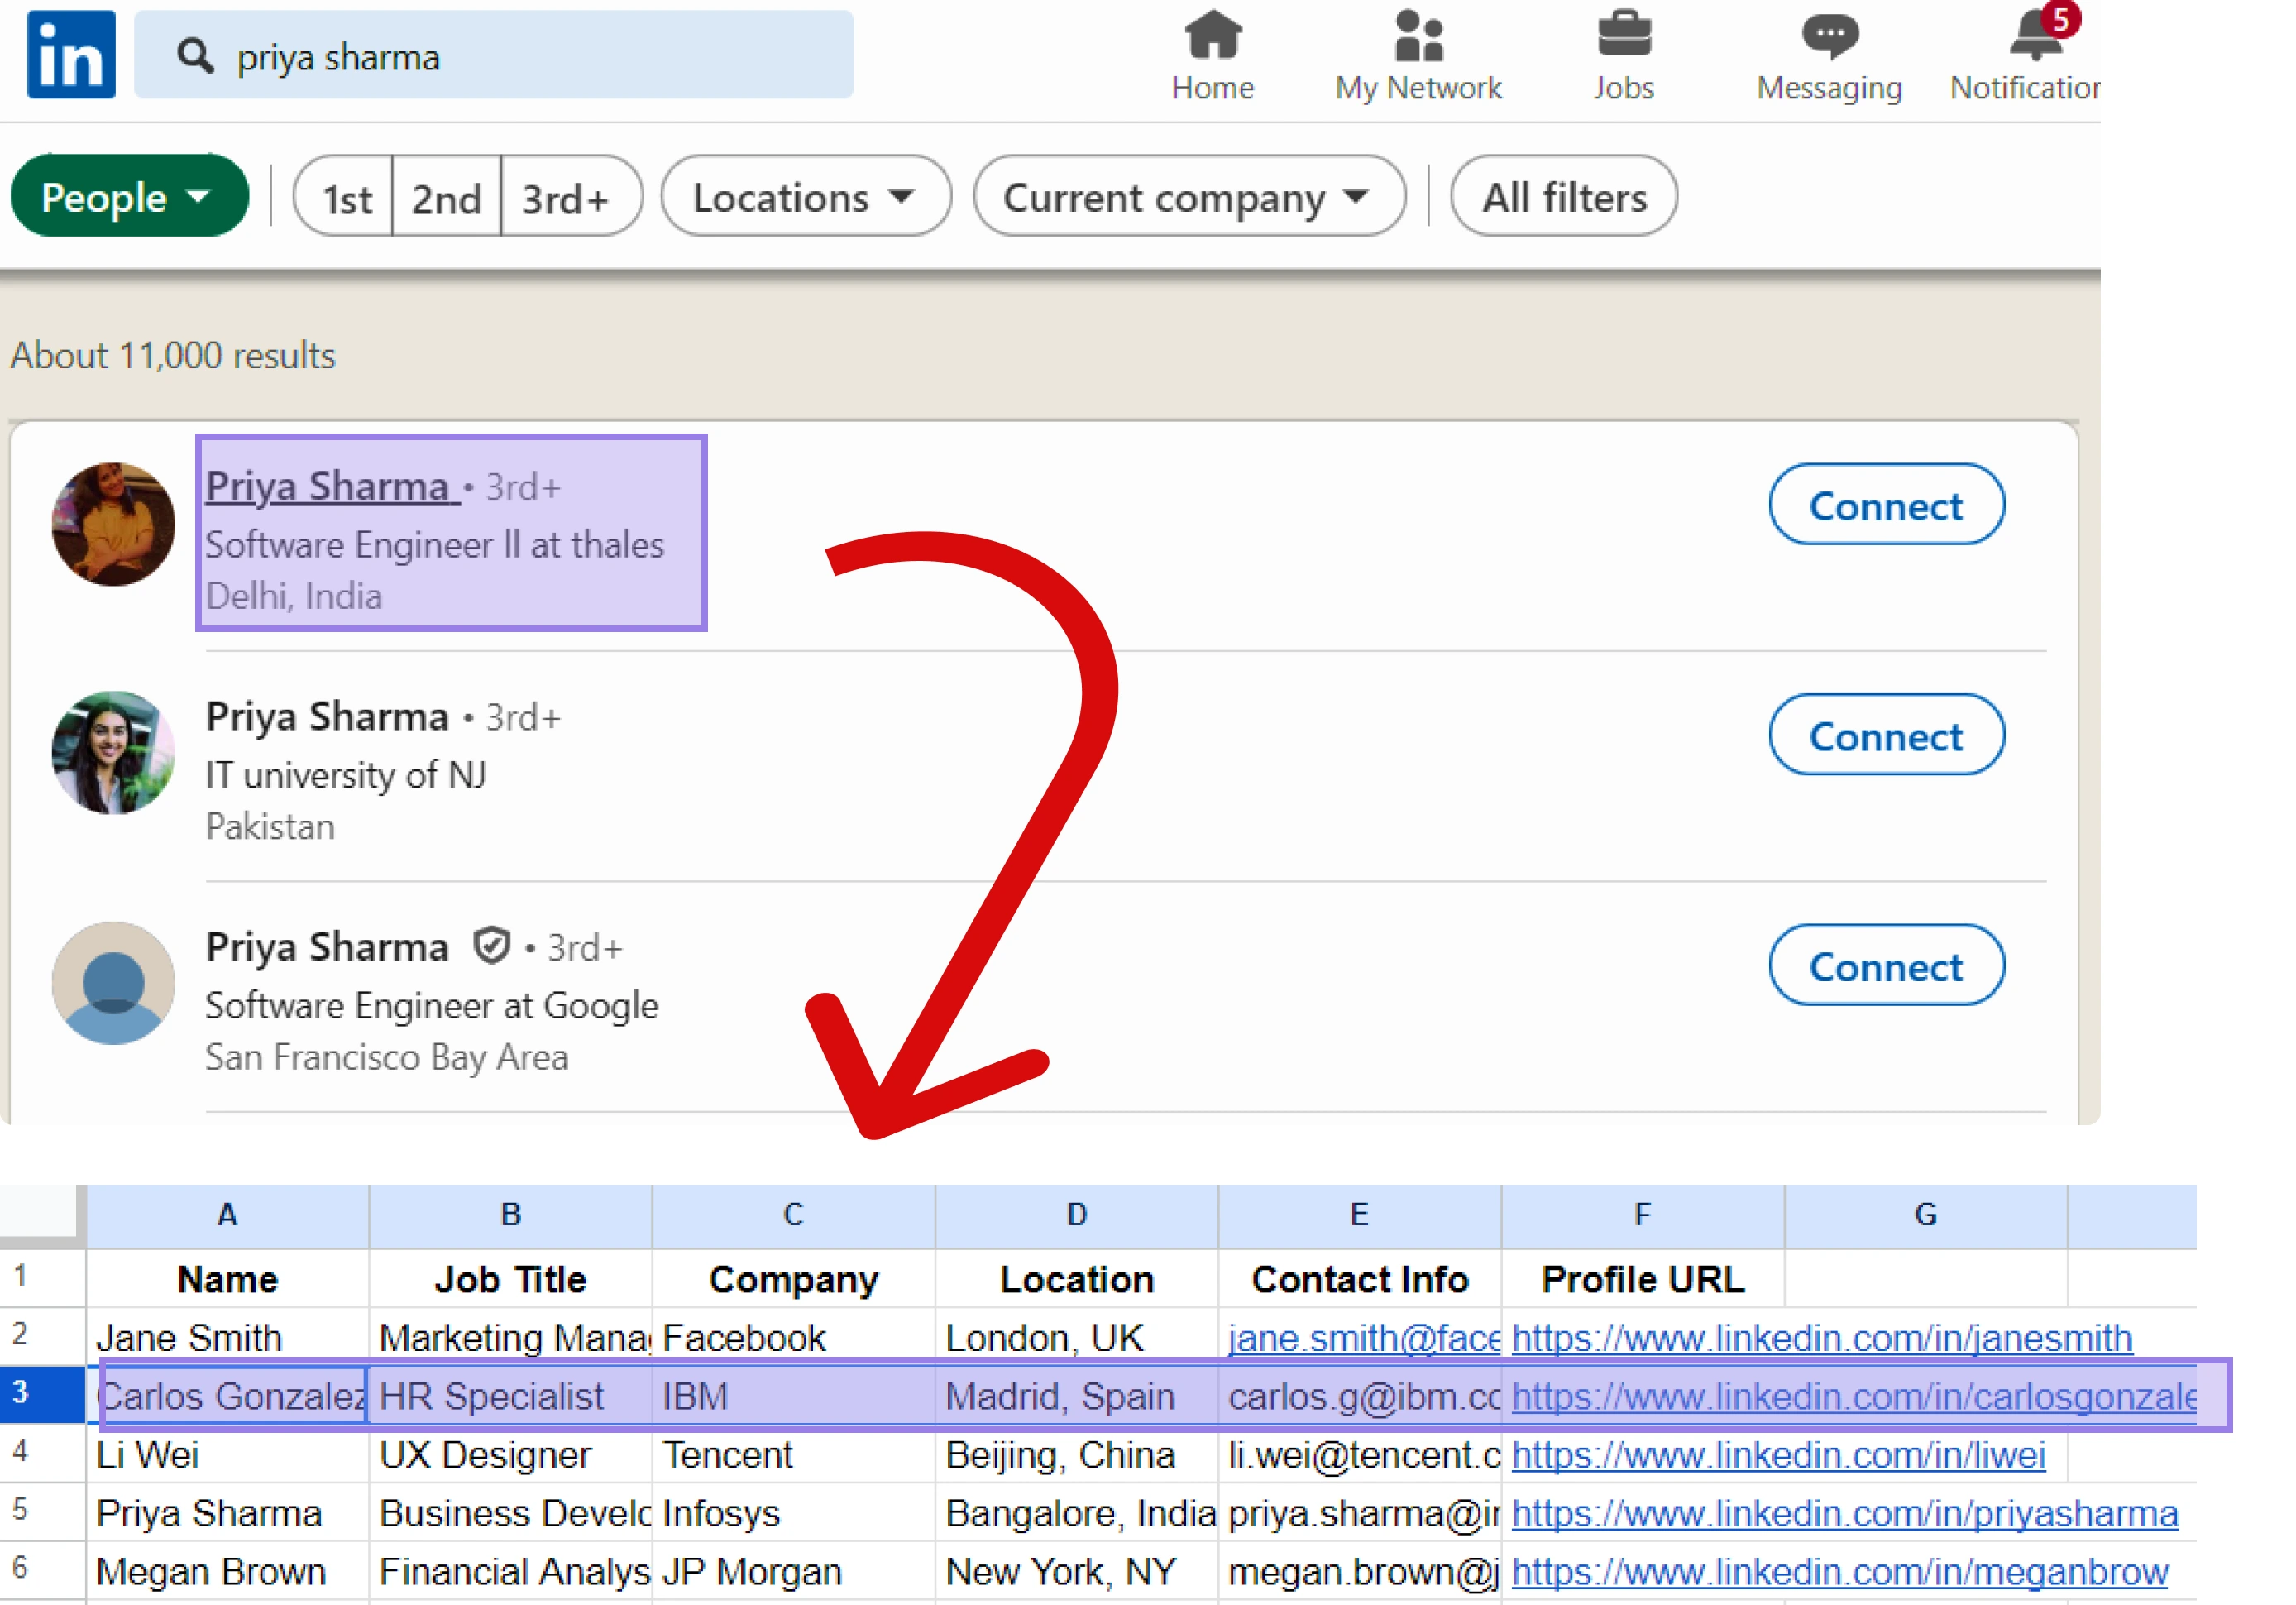This screenshot has width=2296, height=1605.
Task: Select row 4 header in spreadsheet
Action: point(42,1453)
